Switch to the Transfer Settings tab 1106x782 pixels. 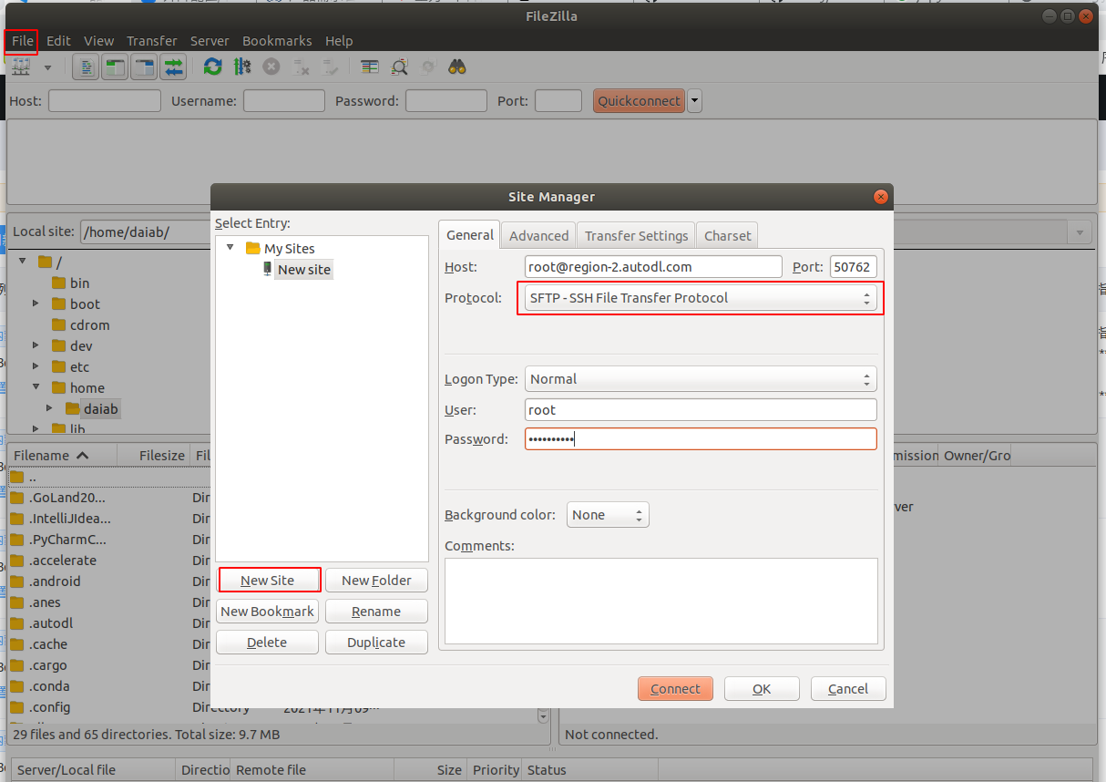coord(636,235)
